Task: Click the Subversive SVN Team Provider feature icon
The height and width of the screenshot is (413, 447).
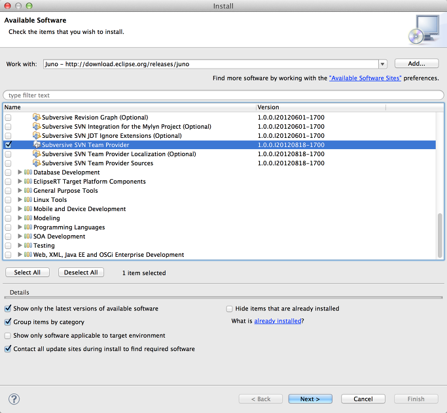Action: [37, 144]
